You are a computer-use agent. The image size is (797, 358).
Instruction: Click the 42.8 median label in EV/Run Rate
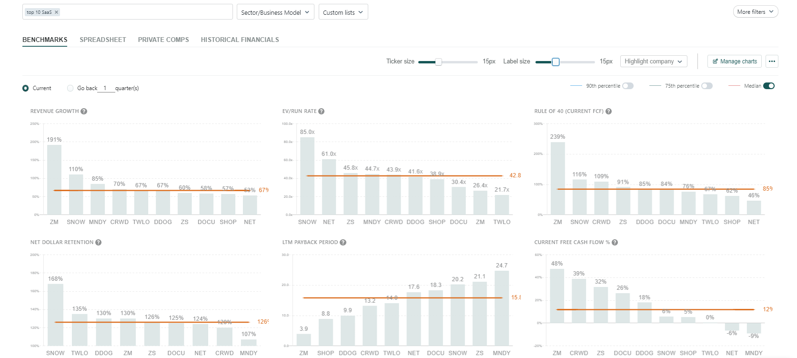(515, 175)
